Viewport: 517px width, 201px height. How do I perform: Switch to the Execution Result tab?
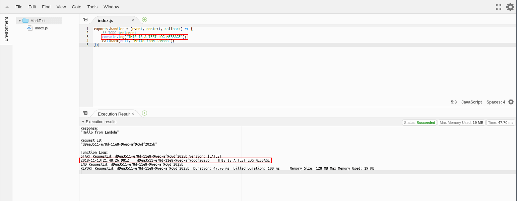click(x=114, y=114)
